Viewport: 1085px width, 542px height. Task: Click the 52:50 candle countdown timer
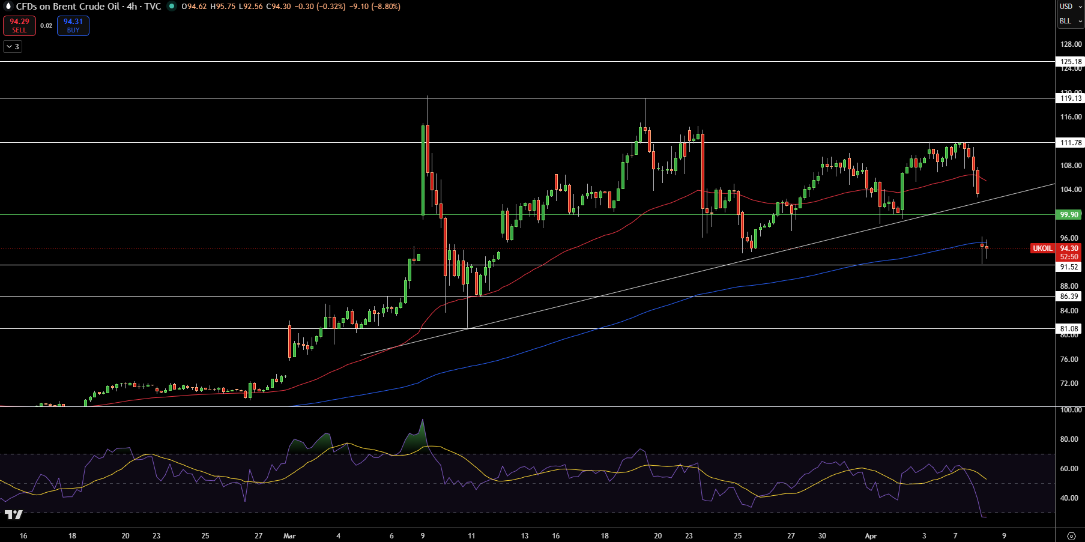click(1069, 256)
